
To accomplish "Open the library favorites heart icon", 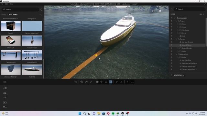I will (x=41, y=15).
